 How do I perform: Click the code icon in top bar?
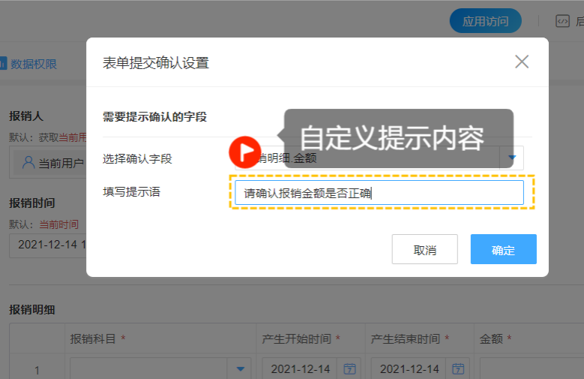pyautogui.click(x=563, y=21)
